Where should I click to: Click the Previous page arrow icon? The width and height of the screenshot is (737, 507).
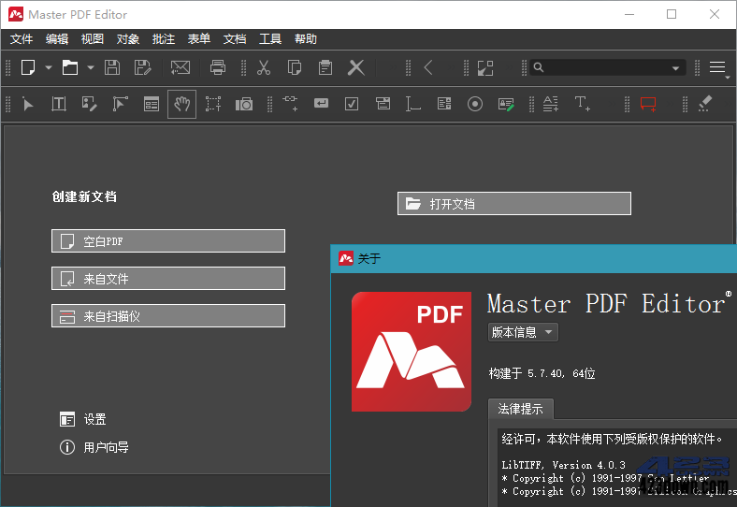pyautogui.click(x=427, y=67)
